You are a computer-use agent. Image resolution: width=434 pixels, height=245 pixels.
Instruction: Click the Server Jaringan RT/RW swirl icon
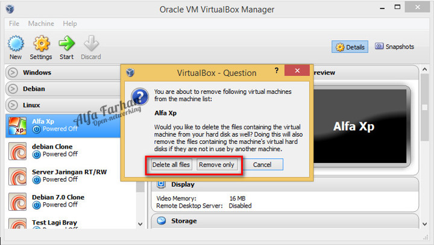17,176
